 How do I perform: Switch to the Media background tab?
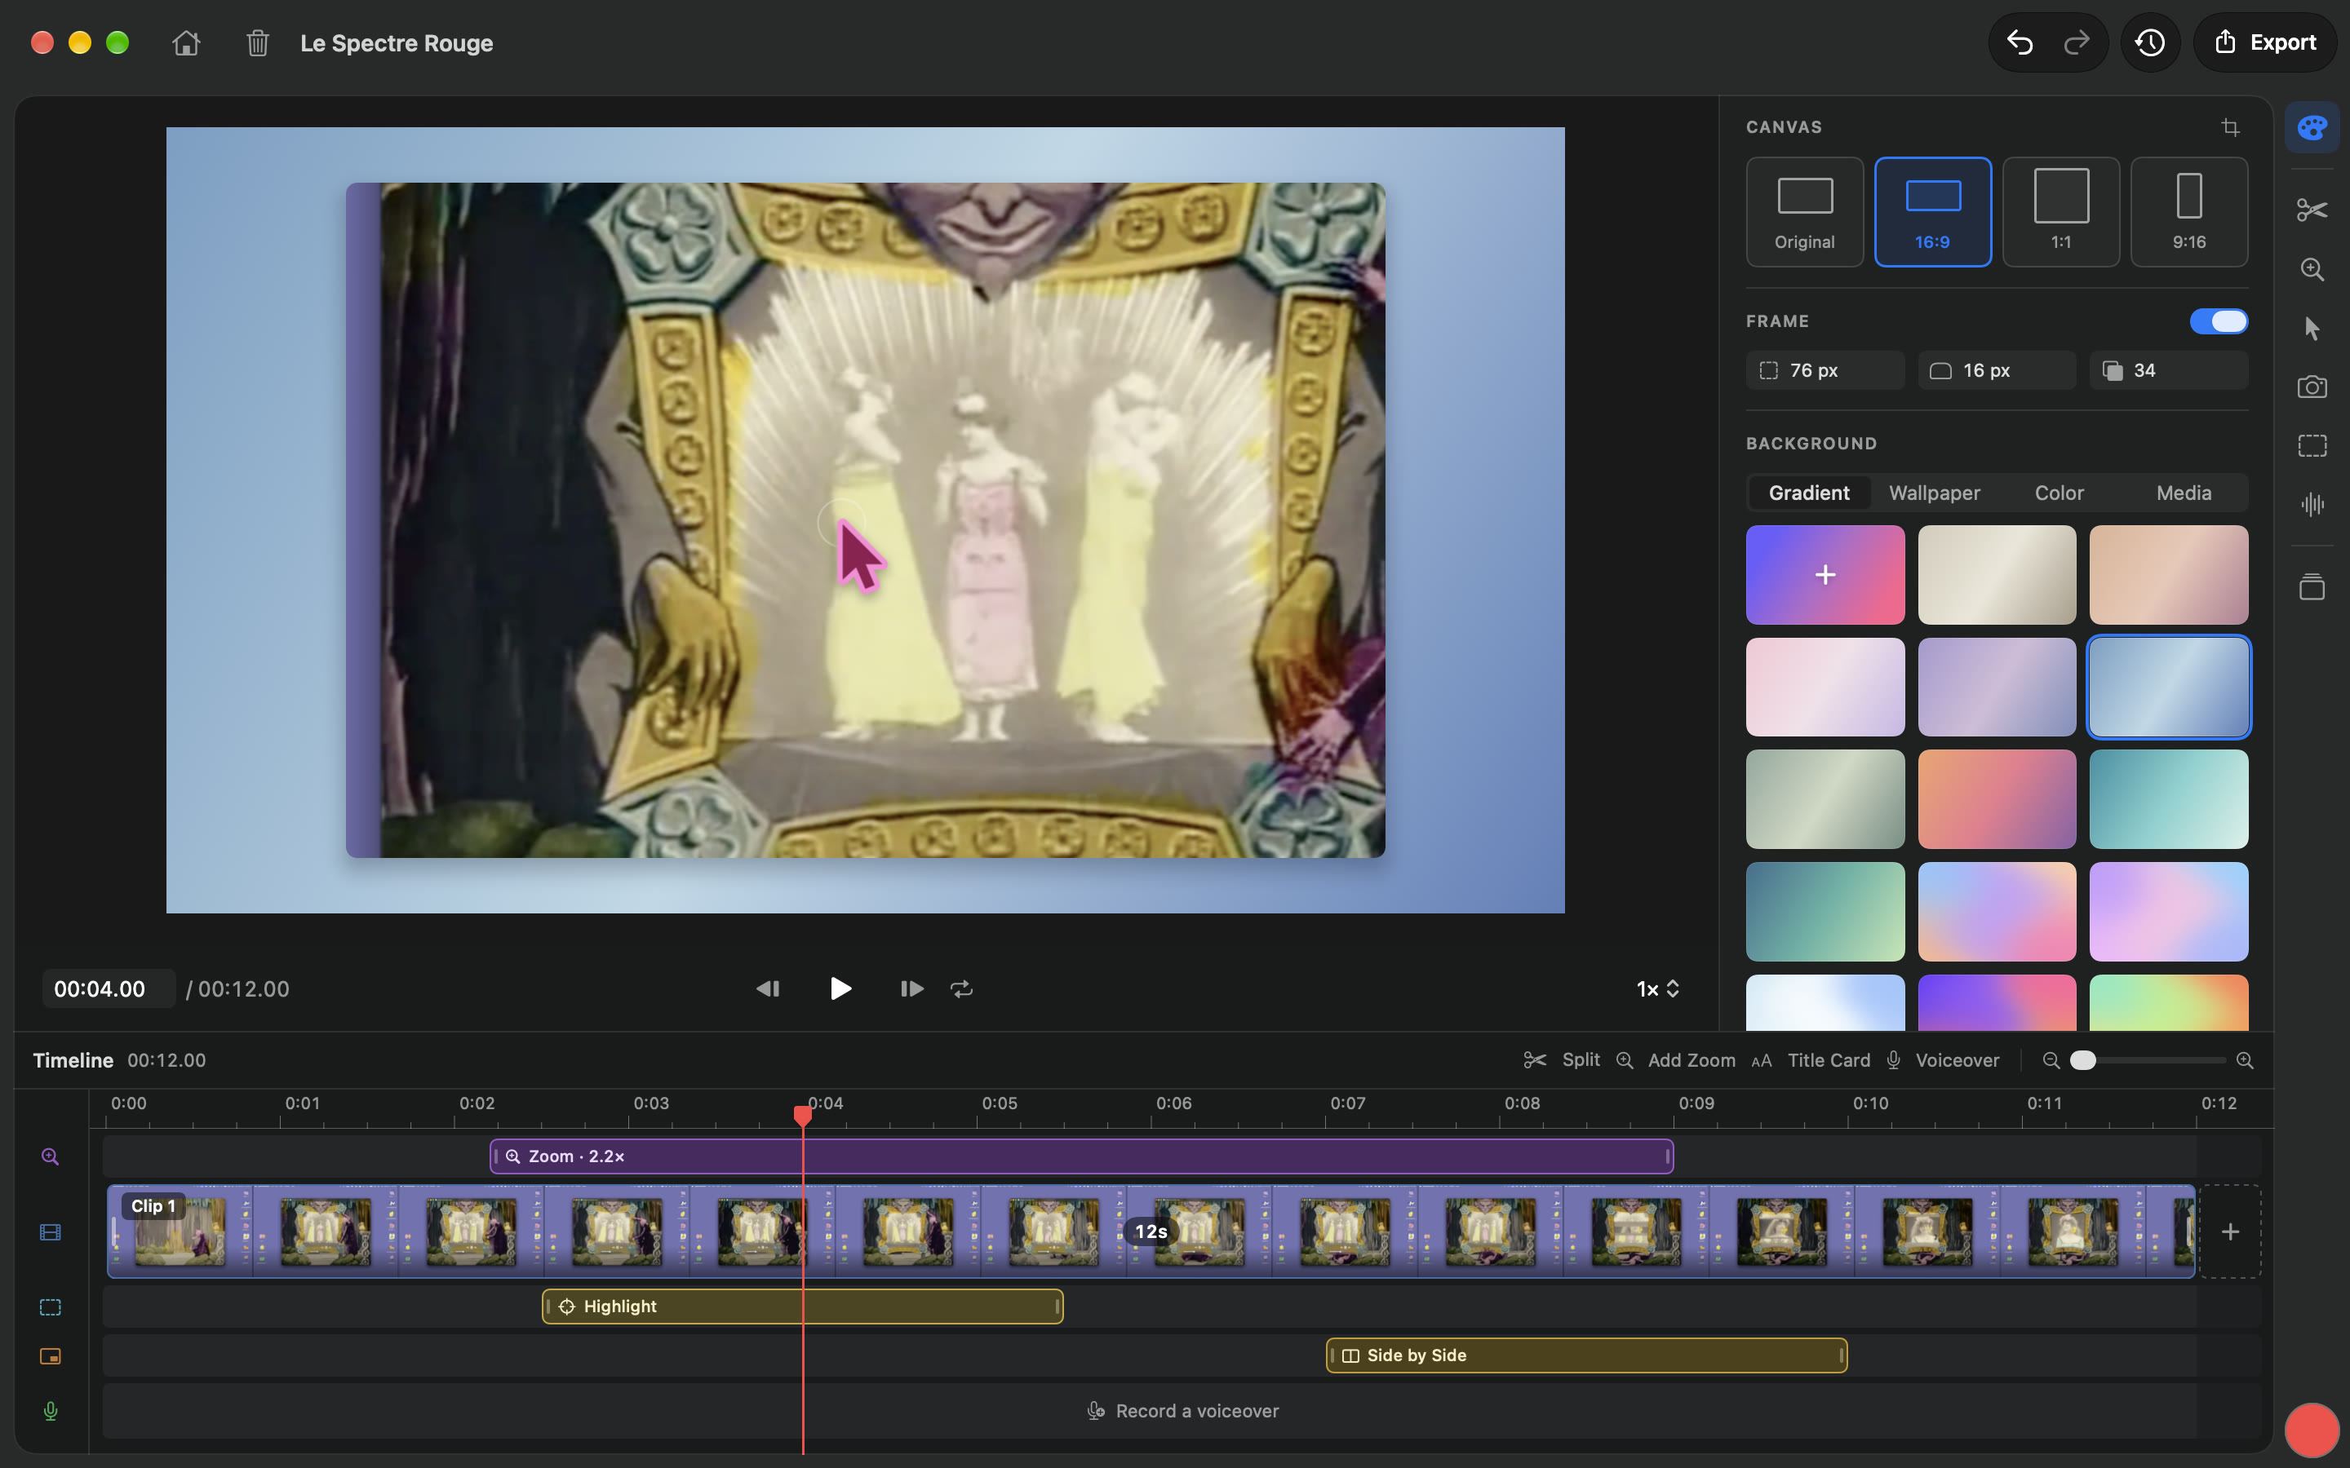click(2184, 493)
